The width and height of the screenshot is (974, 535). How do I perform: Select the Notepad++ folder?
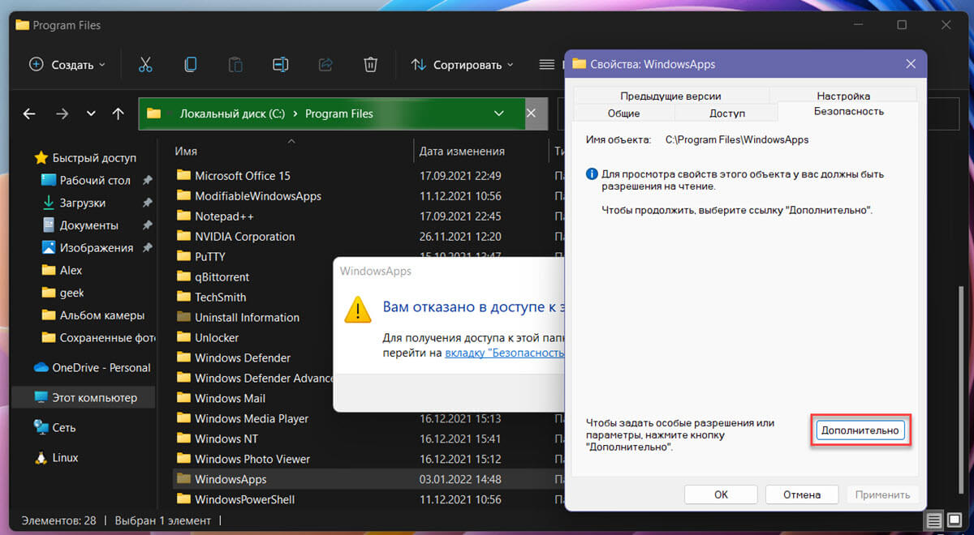pos(213,216)
